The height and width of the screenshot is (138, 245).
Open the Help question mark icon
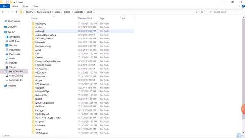[243, 6]
